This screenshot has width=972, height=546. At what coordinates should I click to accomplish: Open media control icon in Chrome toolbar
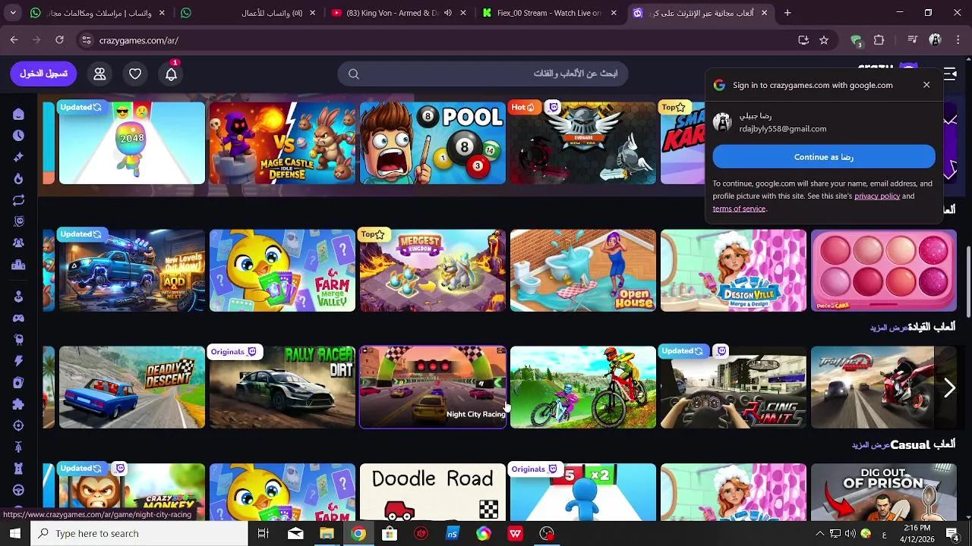click(x=913, y=40)
